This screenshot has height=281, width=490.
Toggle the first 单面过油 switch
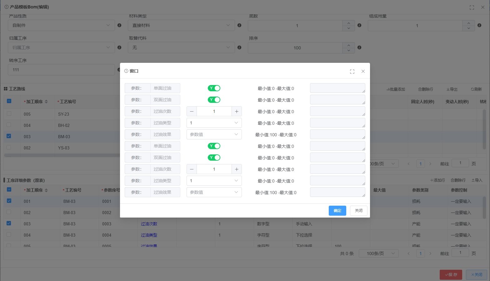(214, 88)
